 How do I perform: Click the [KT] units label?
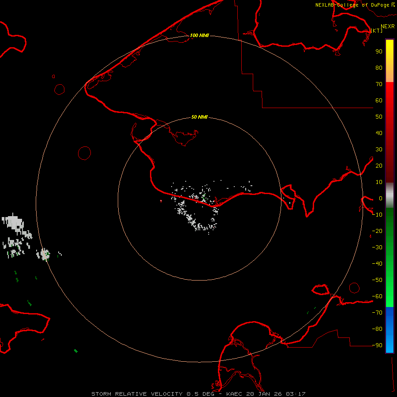[377, 30]
